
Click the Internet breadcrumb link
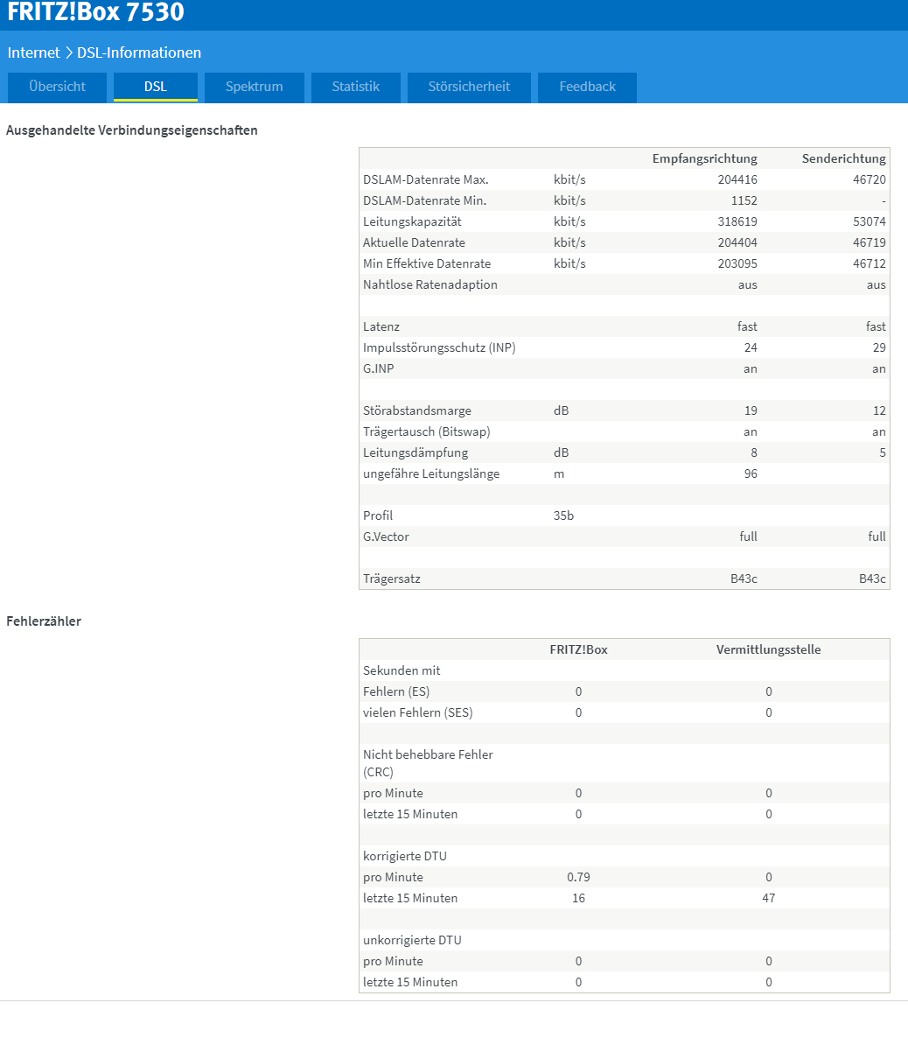pyautogui.click(x=34, y=53)
